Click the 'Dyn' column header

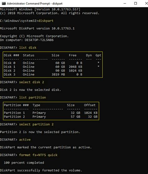click(x=89, y=55)
